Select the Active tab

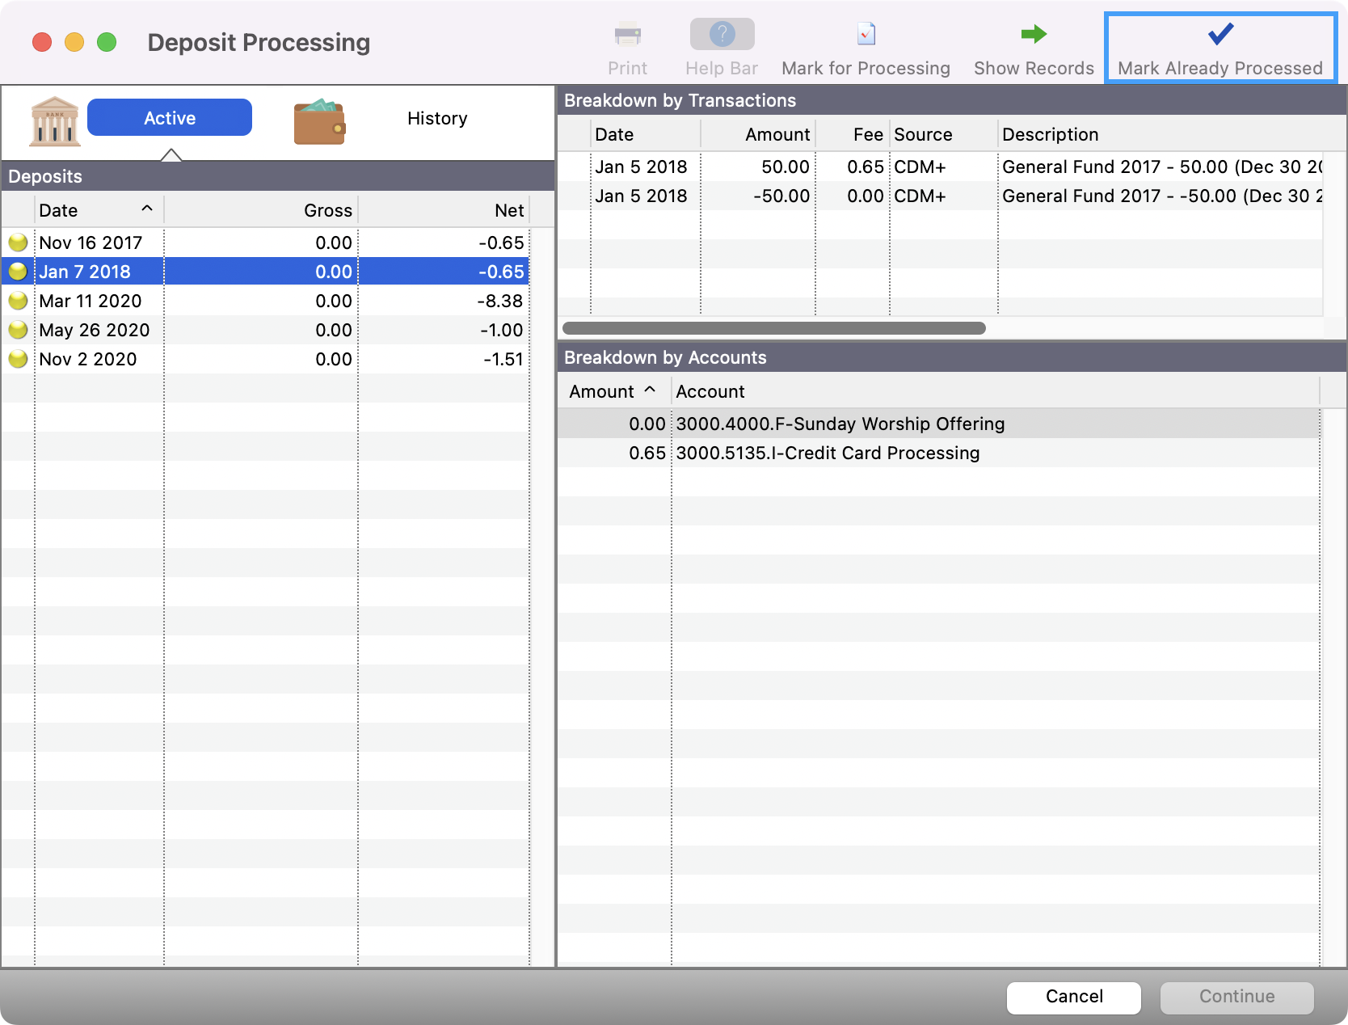(169, 117)
